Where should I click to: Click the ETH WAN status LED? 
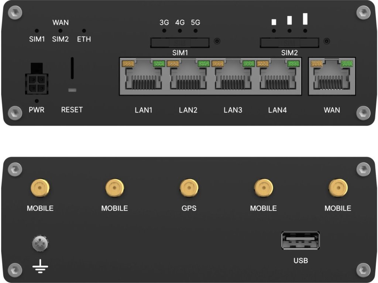(84, 31)
